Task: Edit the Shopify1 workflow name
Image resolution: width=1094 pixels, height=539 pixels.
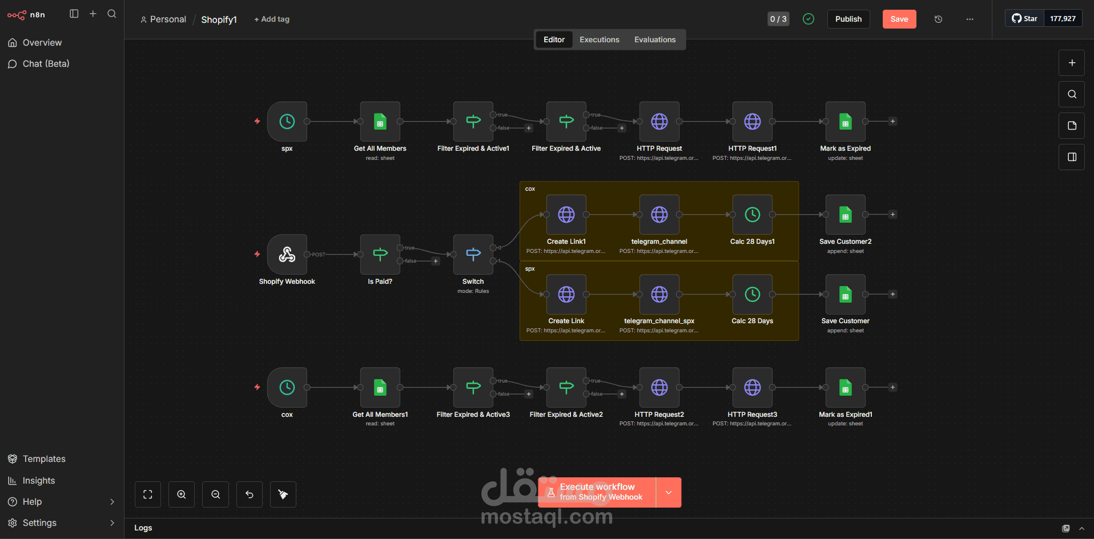Action: coord(219,19)
